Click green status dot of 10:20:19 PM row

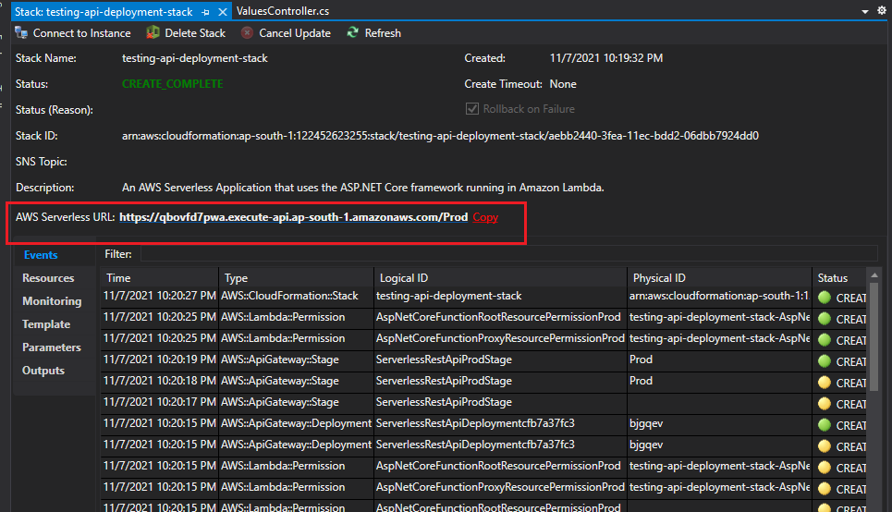tap(825, 361)
